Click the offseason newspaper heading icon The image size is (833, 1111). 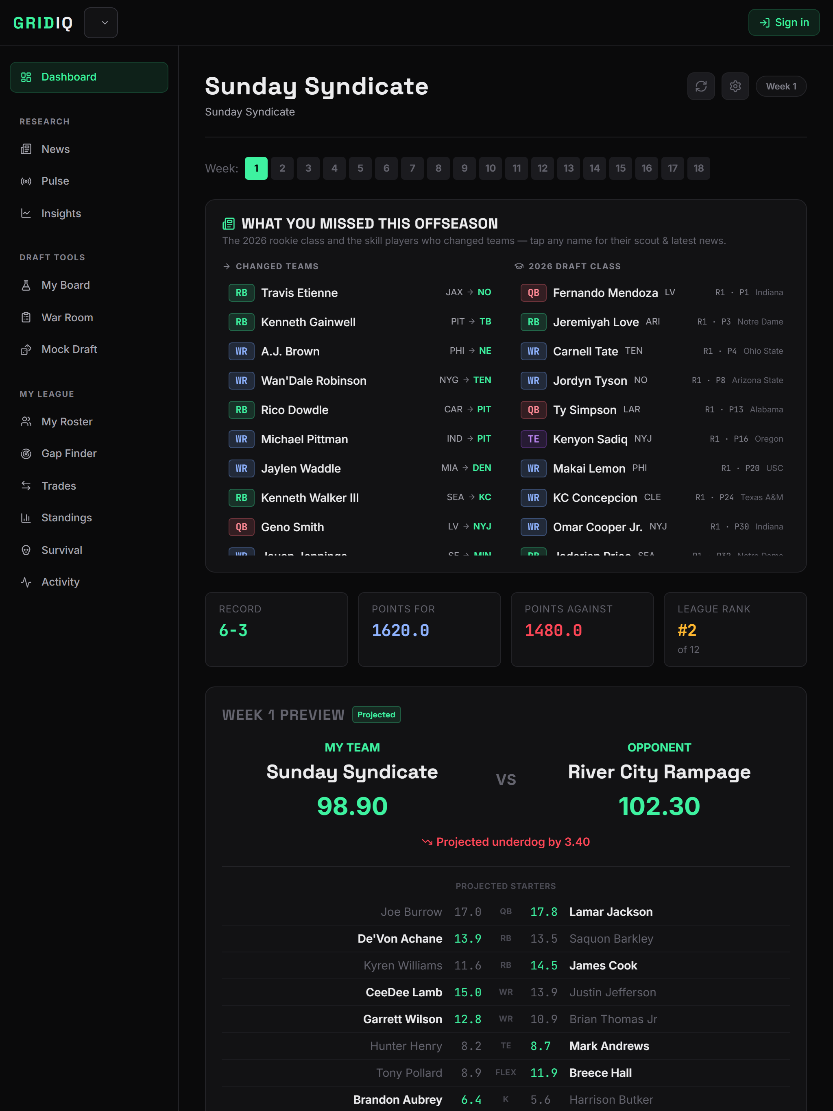point(229,224)
